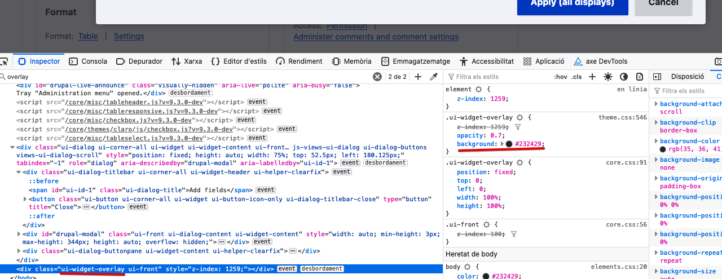Toggle the .cls class panel
Viewport: 722px width, 279px height.
tap(576, 77)
